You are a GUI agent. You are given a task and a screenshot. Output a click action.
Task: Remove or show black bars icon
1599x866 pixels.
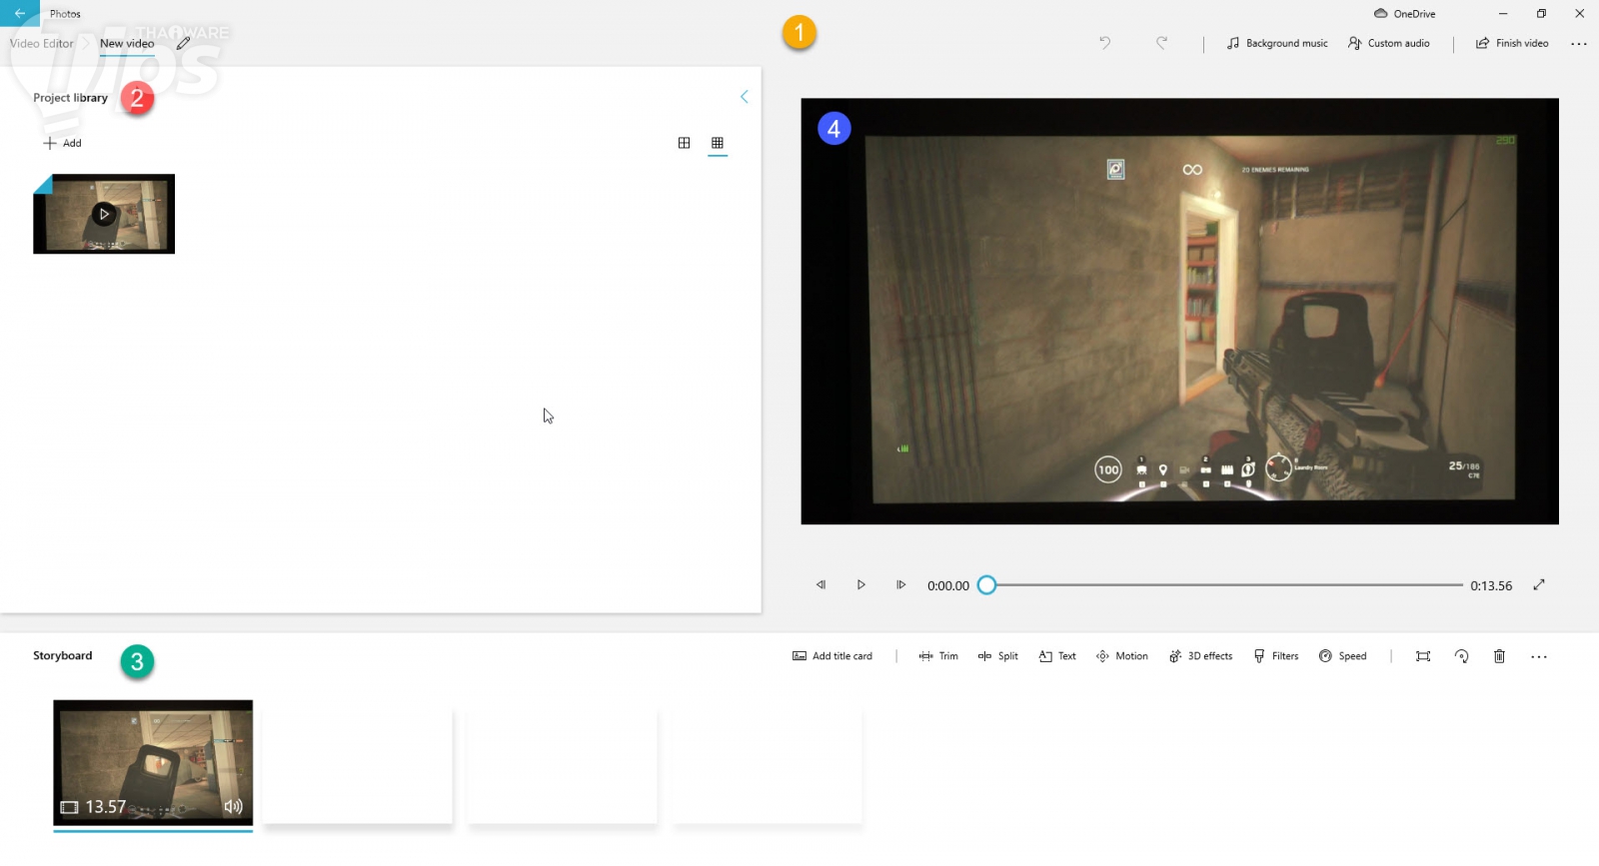[1423, 656]
